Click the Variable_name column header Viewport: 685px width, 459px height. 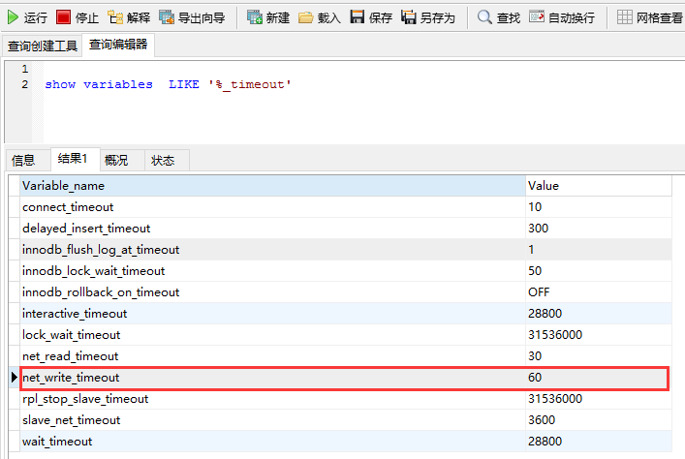pos(64,186)
